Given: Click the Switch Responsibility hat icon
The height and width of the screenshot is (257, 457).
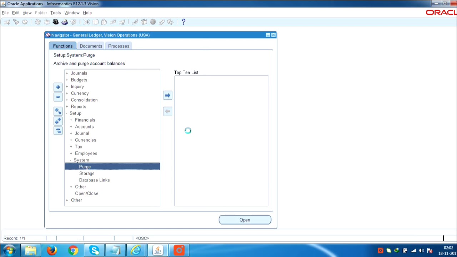Looking at the screenshot, I should (x=56, y=22).
